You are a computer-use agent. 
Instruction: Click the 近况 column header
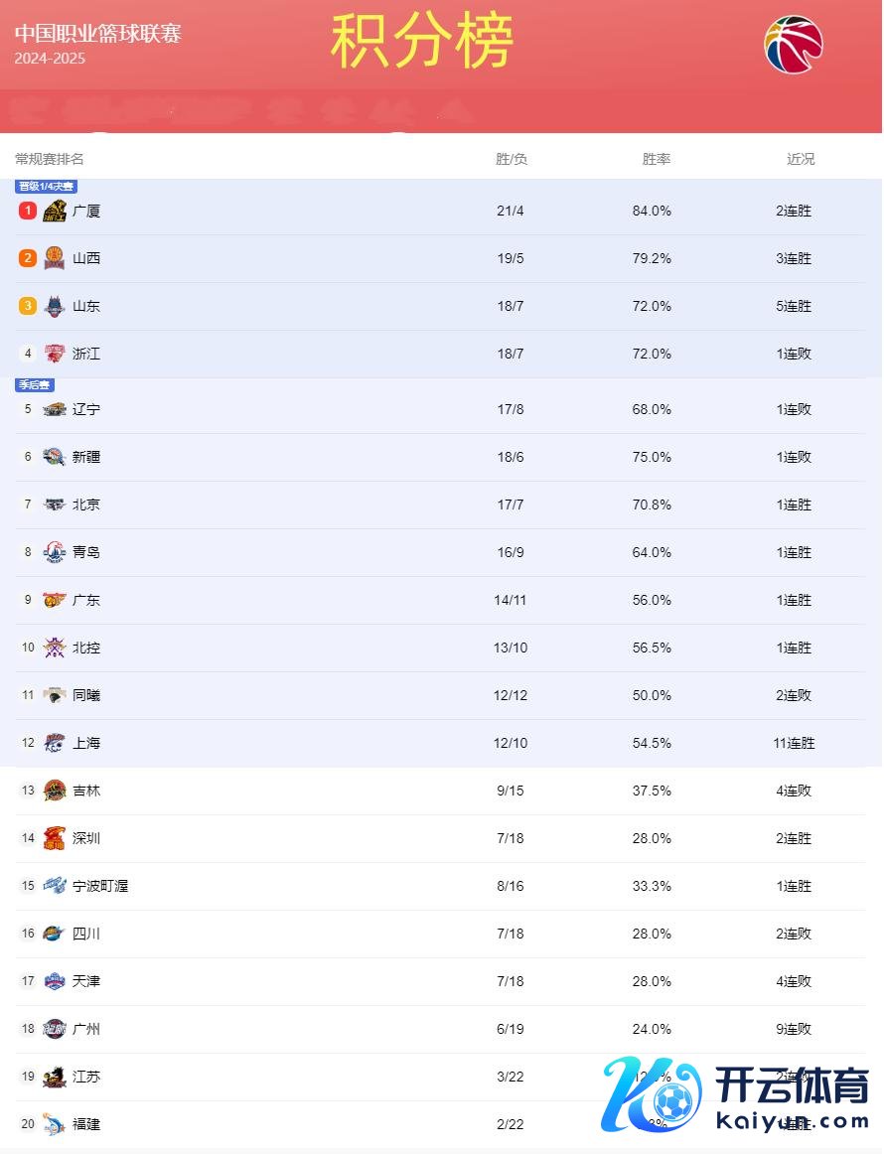tap(801, 159)
